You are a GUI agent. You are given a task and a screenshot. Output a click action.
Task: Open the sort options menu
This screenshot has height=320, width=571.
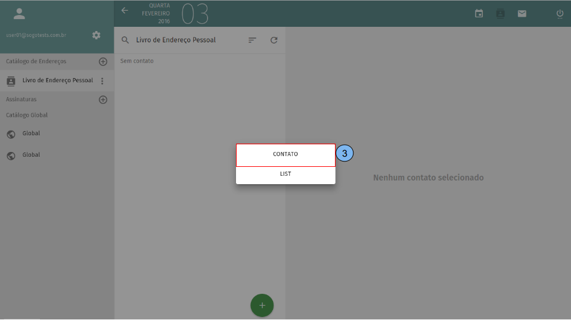click(252, 40)
